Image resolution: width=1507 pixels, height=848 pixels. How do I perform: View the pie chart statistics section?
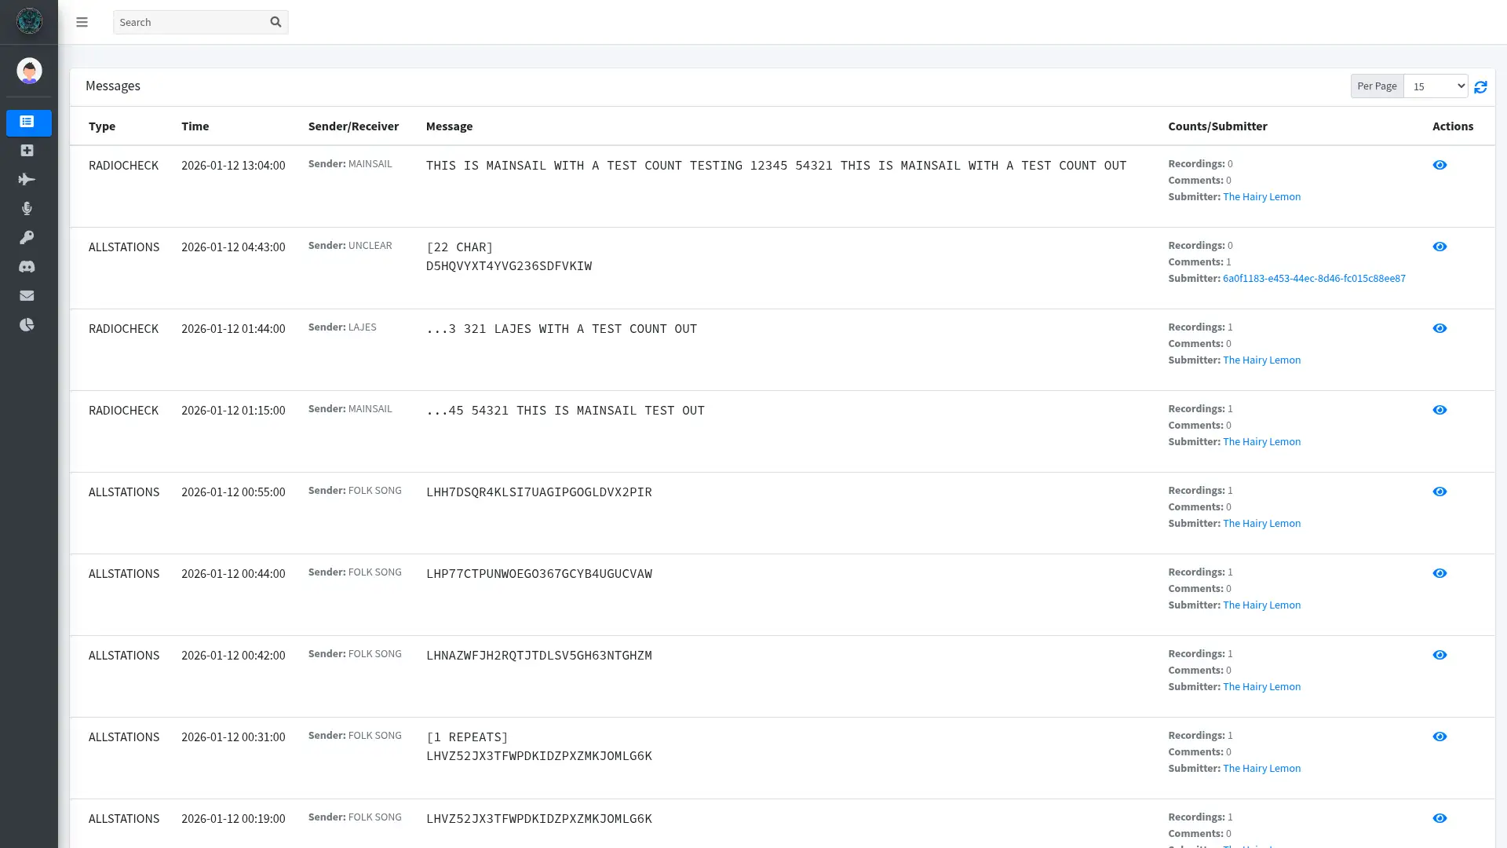(27, 324)
